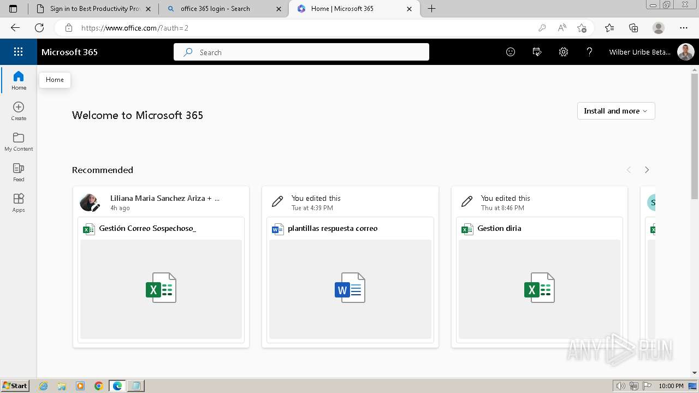Viewport: 699px width, 393px height.
Task: Open Chrome from the taskbar
Action: [x=98, y=386]
